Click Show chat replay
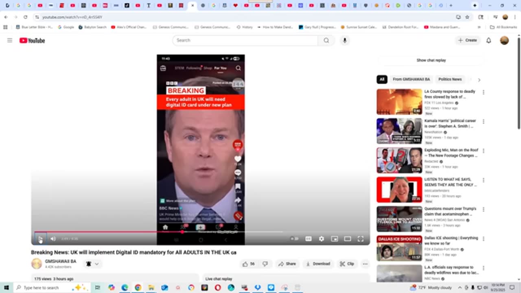 (431, 60)
